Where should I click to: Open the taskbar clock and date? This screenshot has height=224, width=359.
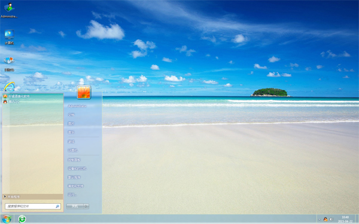[345, 219]
